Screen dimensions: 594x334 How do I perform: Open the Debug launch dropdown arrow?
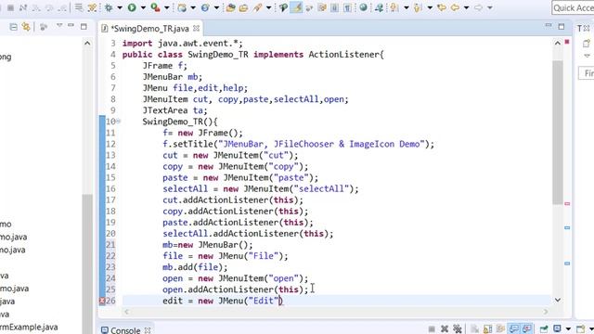click(x=120, y=7)
